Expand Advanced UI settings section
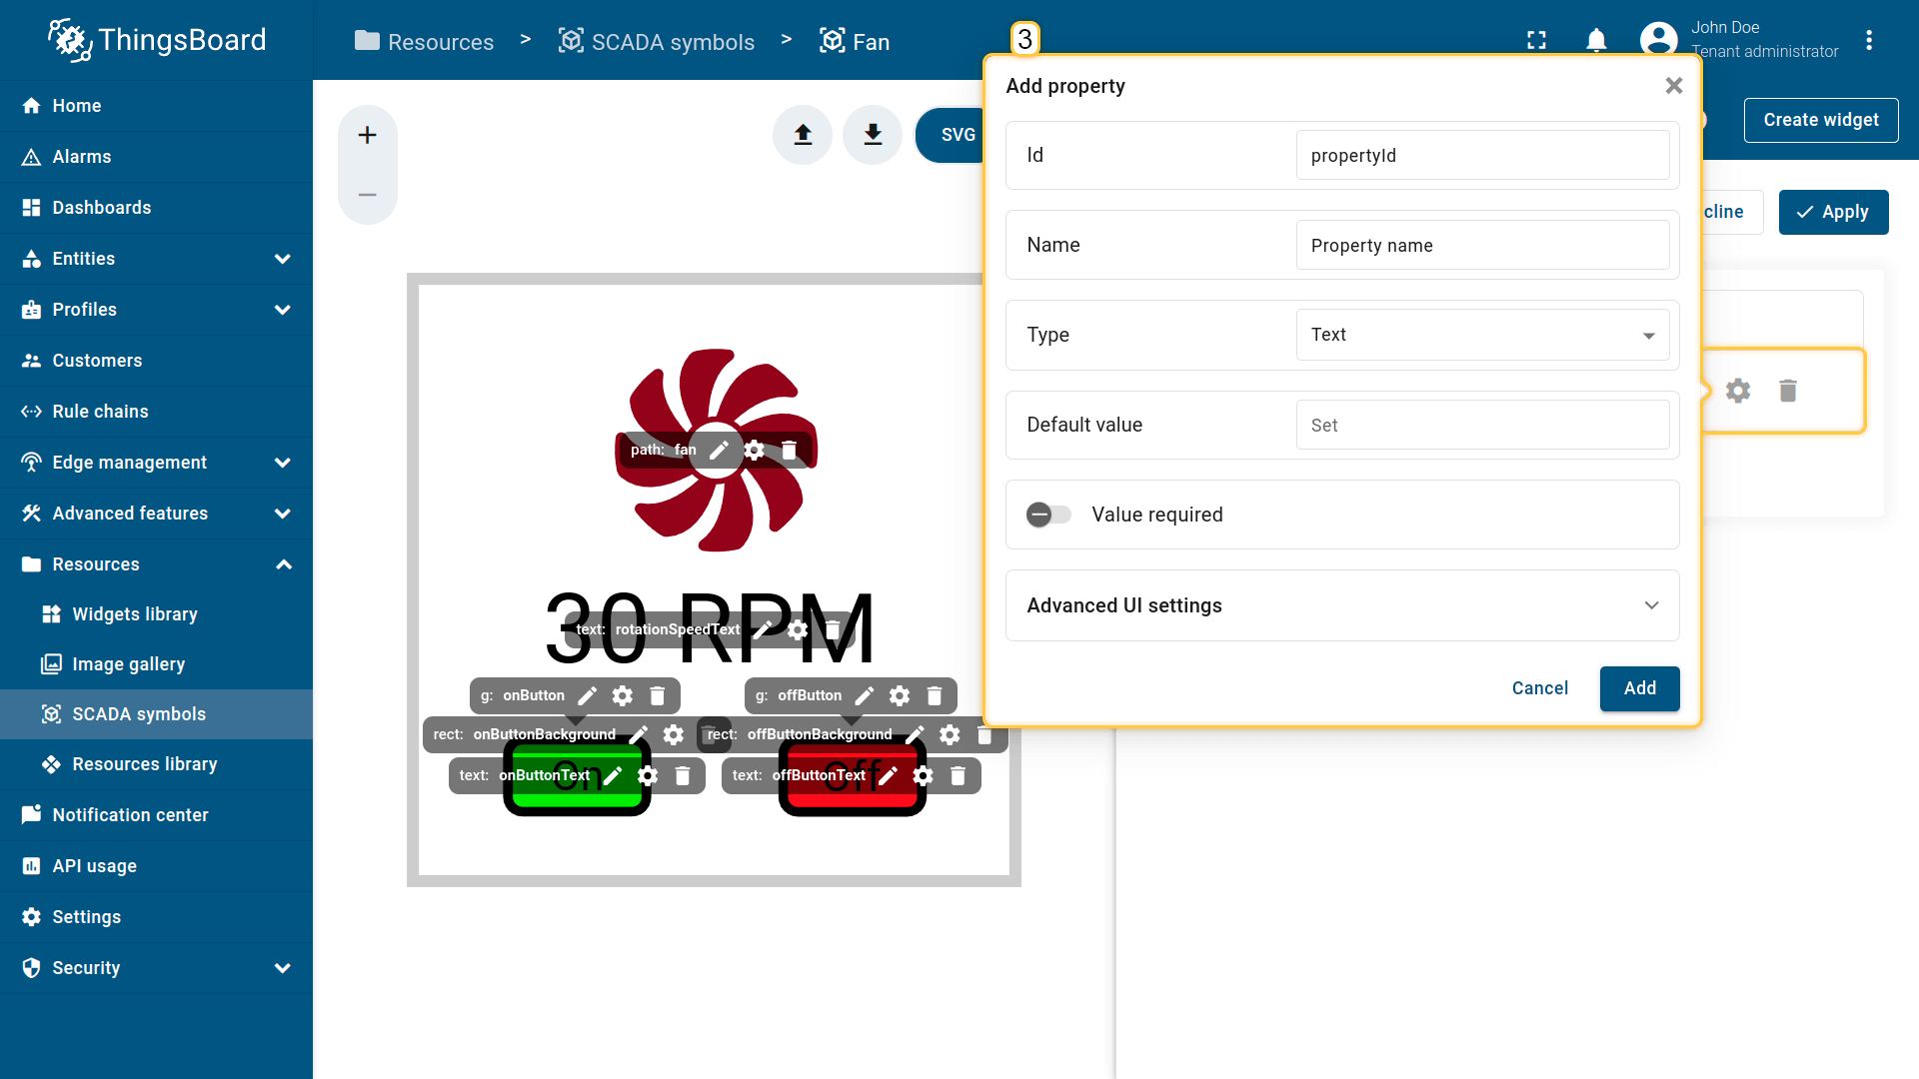This screenshot has height=1079, width=1919. click(x=1342, y=605)
